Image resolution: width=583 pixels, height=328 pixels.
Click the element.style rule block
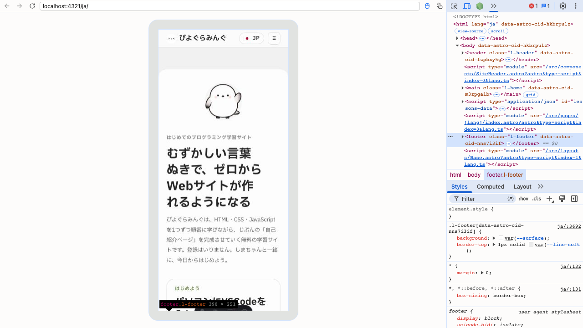click(x=515, y=213)
